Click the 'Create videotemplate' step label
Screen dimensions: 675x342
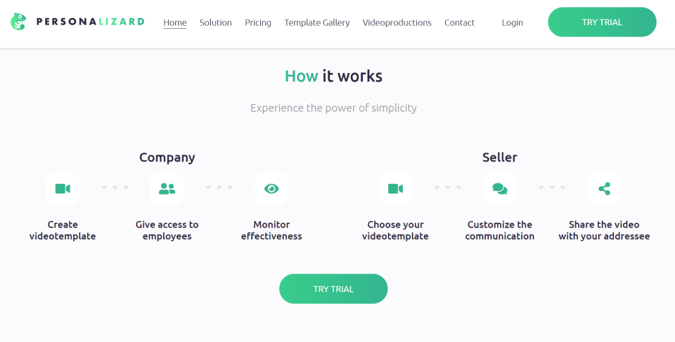click(63, 230)
